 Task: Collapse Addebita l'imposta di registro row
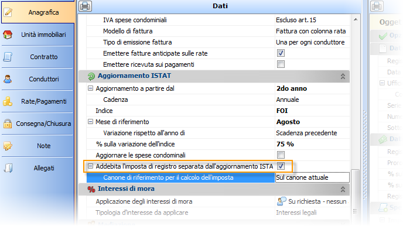click(x=90, y=166)
